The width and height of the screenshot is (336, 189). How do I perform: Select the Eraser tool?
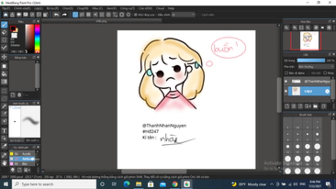pyautogui.click(x=4, y=32)
